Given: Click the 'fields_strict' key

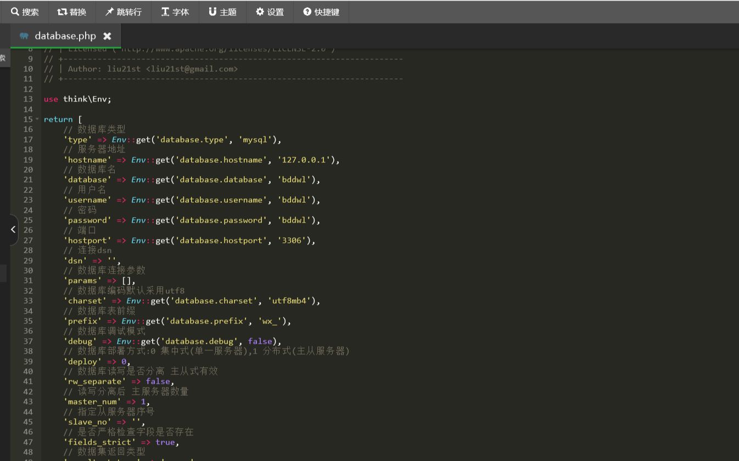Looking at the screenshot, I should pyautogui.click(x=99, y=442).
